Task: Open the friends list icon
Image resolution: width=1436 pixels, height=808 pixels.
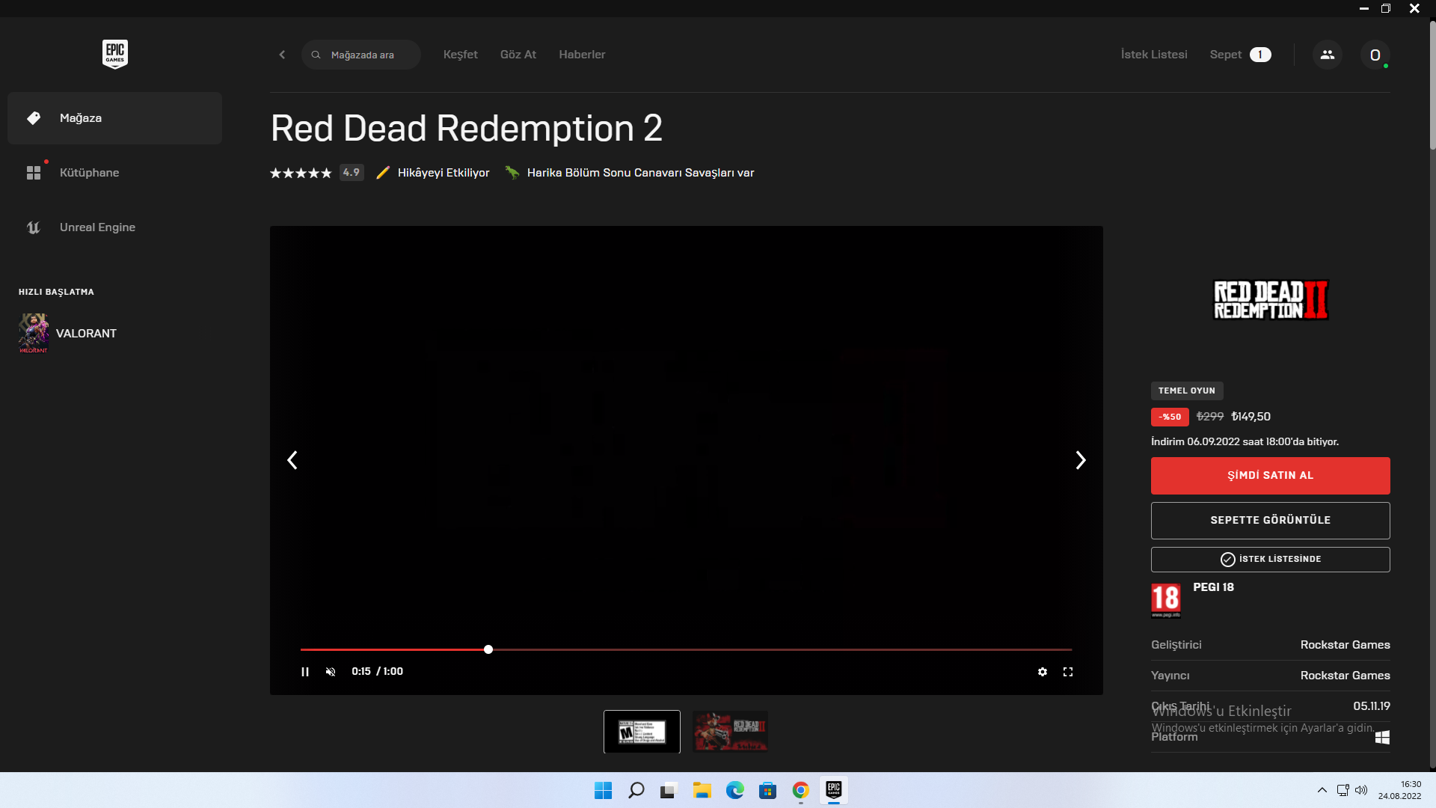Action: 1327,55
